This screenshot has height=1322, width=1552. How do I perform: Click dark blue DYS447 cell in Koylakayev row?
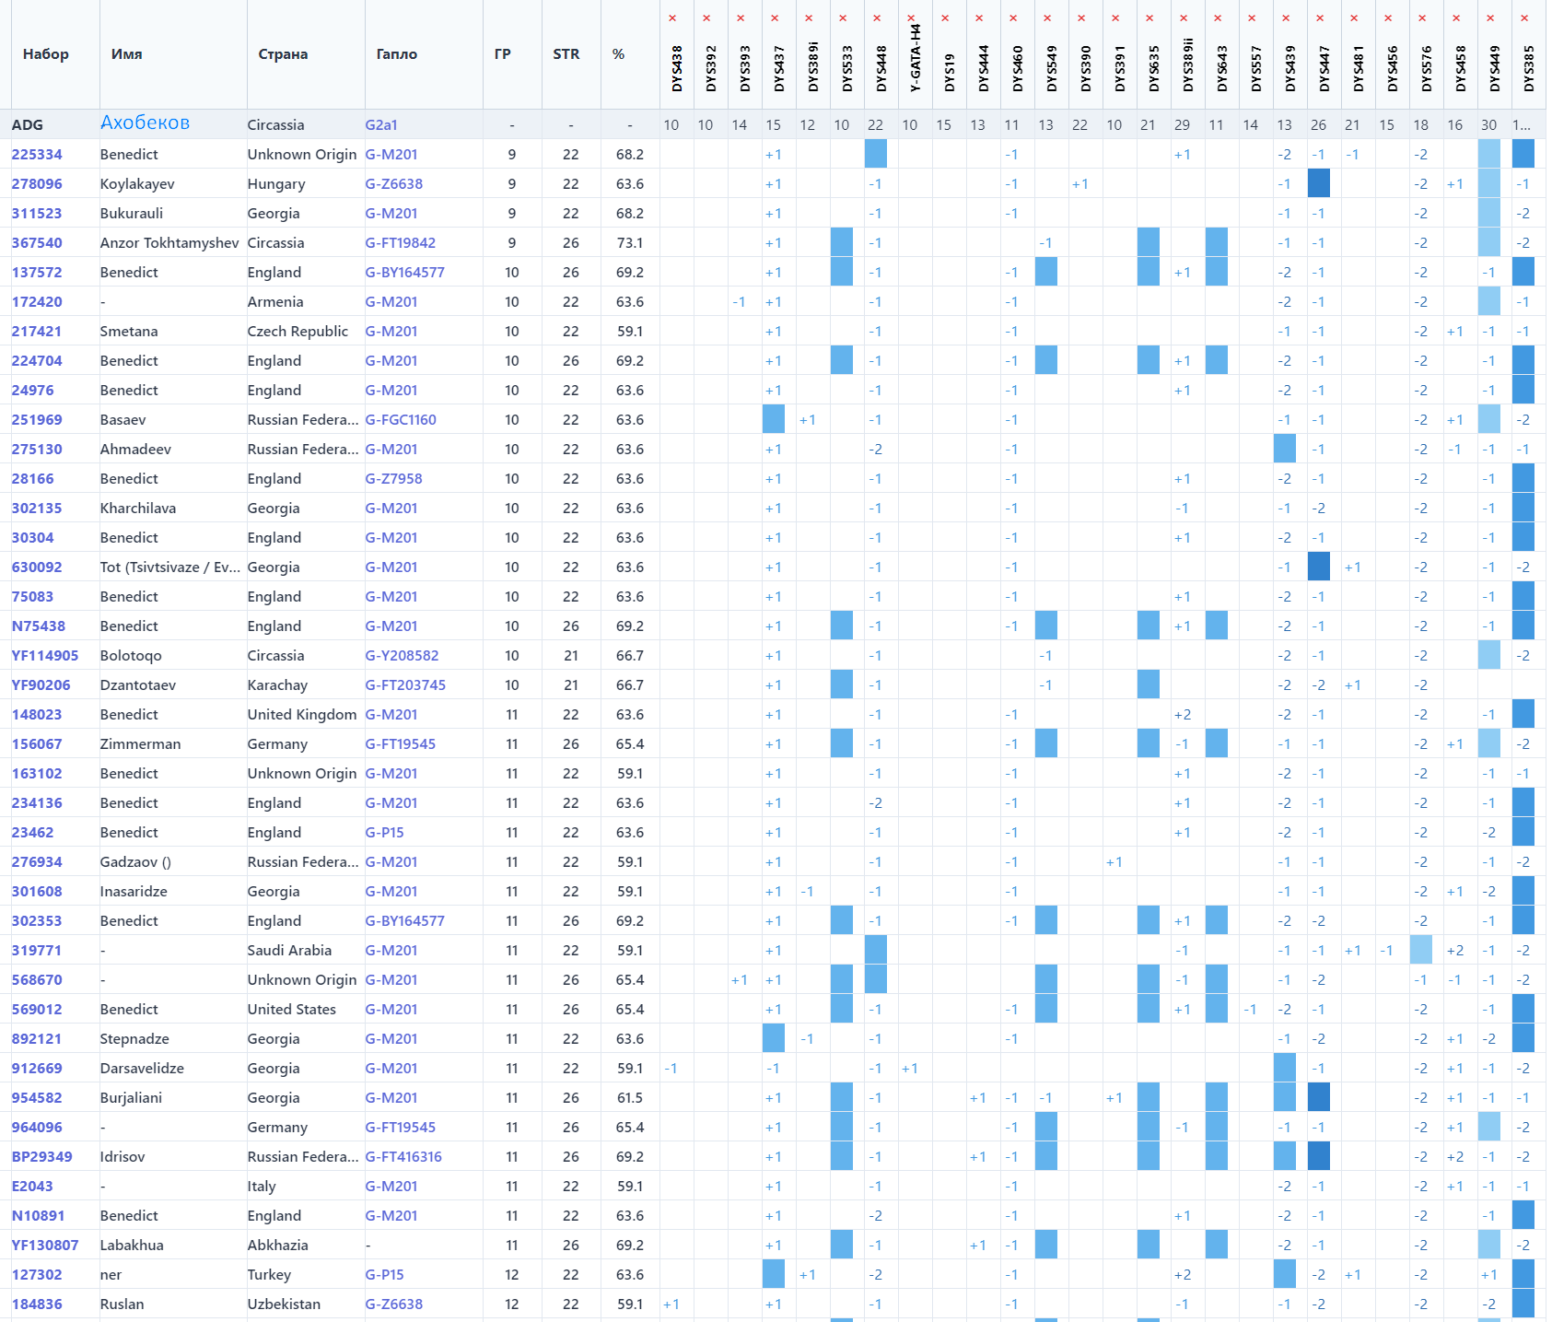[x=1318, y=184]
